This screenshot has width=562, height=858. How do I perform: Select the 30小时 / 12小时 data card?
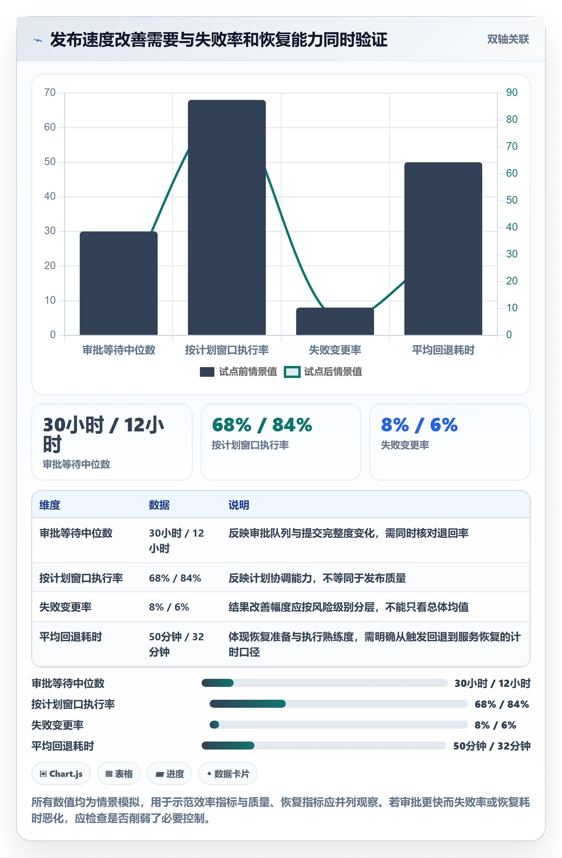point(112,442)
